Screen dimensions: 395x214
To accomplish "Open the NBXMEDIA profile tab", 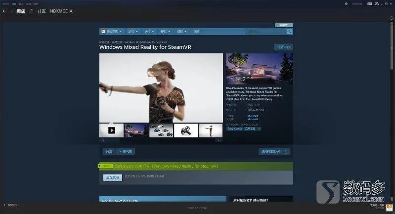I will coord(61,11).
